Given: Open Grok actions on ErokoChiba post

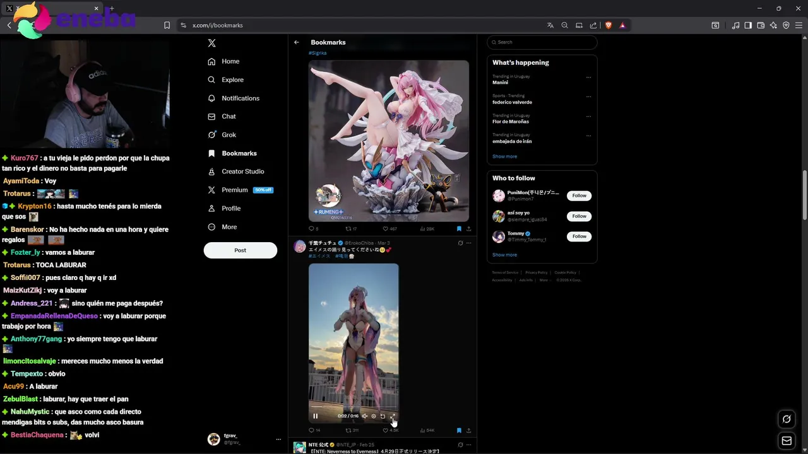Looking at the screenshot, I should pos(460,243).
